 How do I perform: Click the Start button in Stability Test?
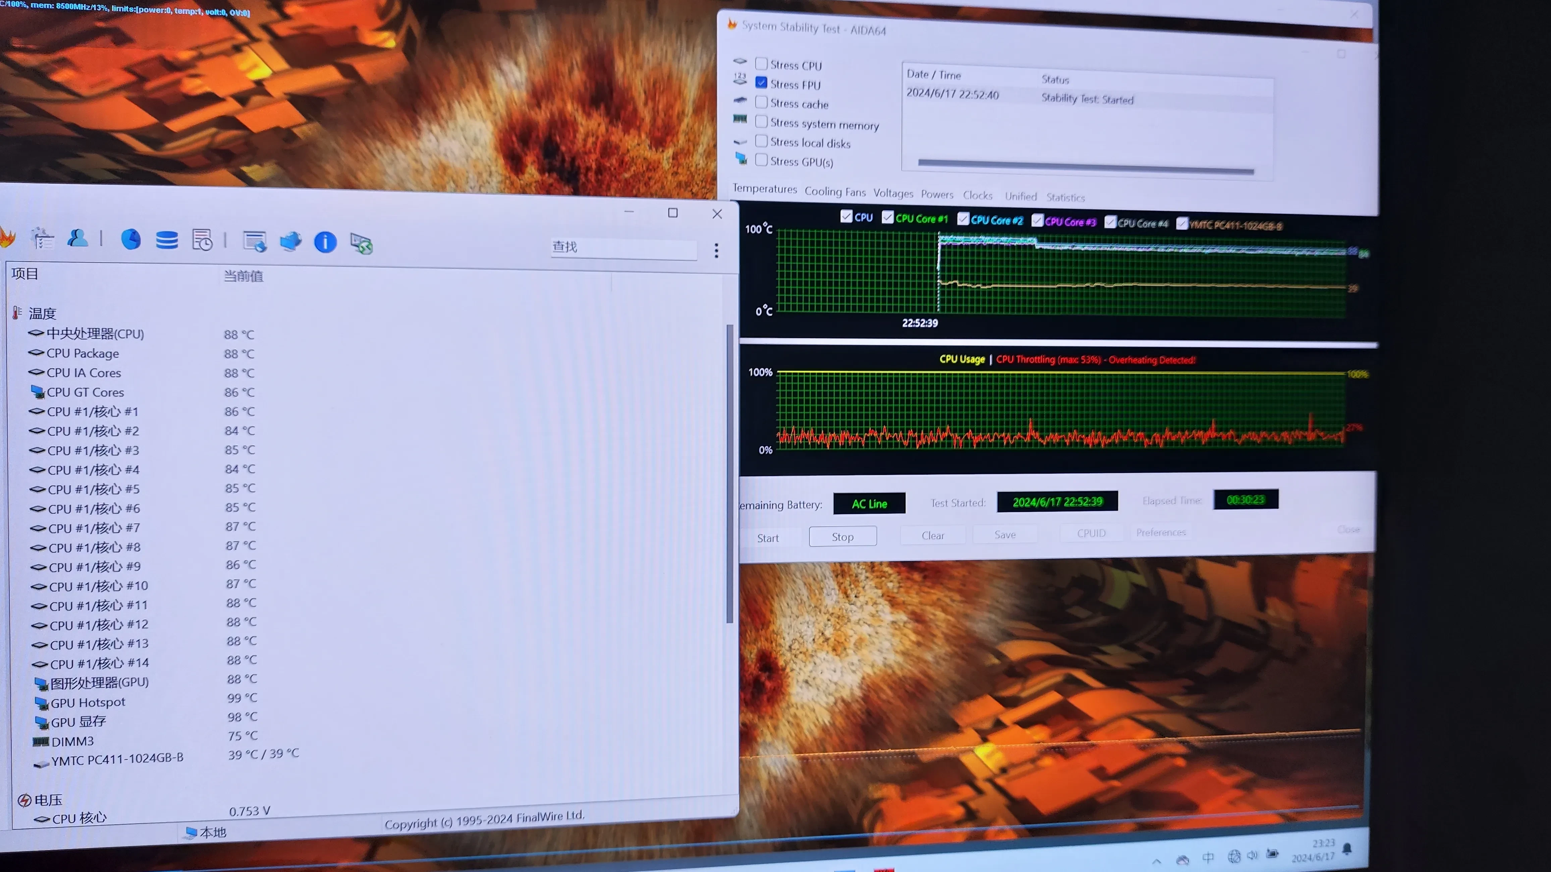tap(768, 538)
